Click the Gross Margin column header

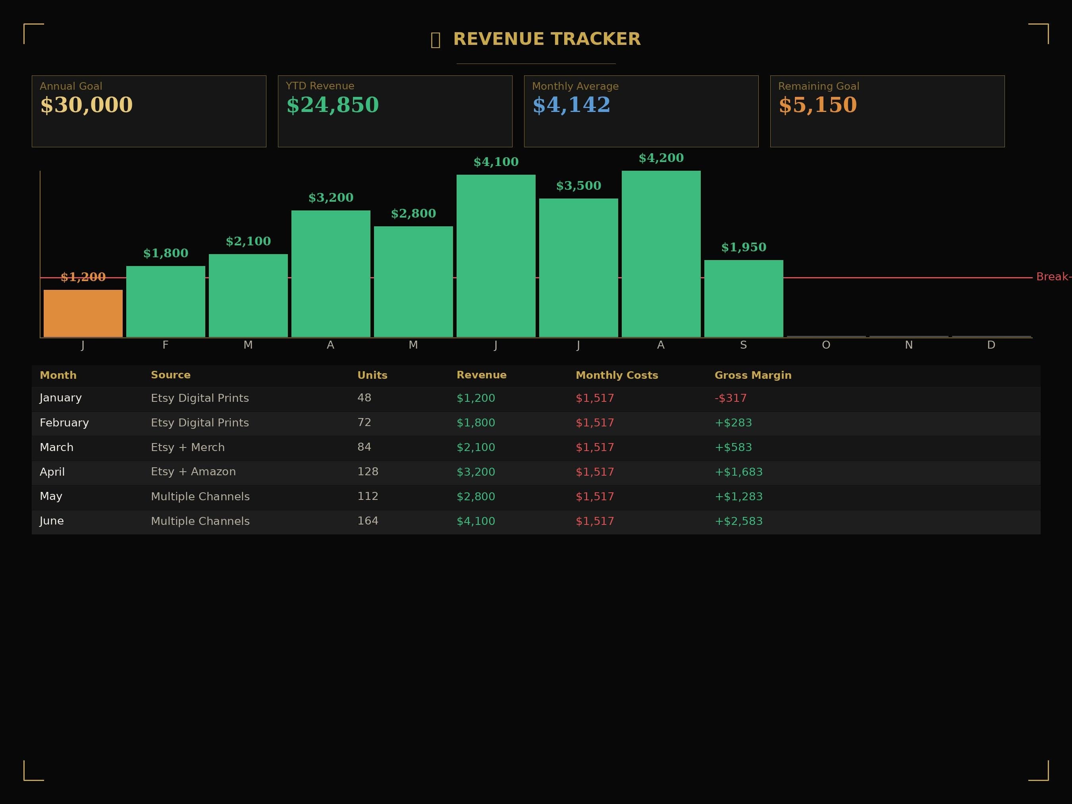point(753,375)
